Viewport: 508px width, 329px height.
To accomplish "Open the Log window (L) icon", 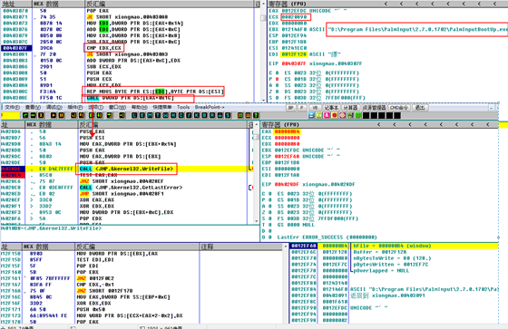I will (135, 115).
